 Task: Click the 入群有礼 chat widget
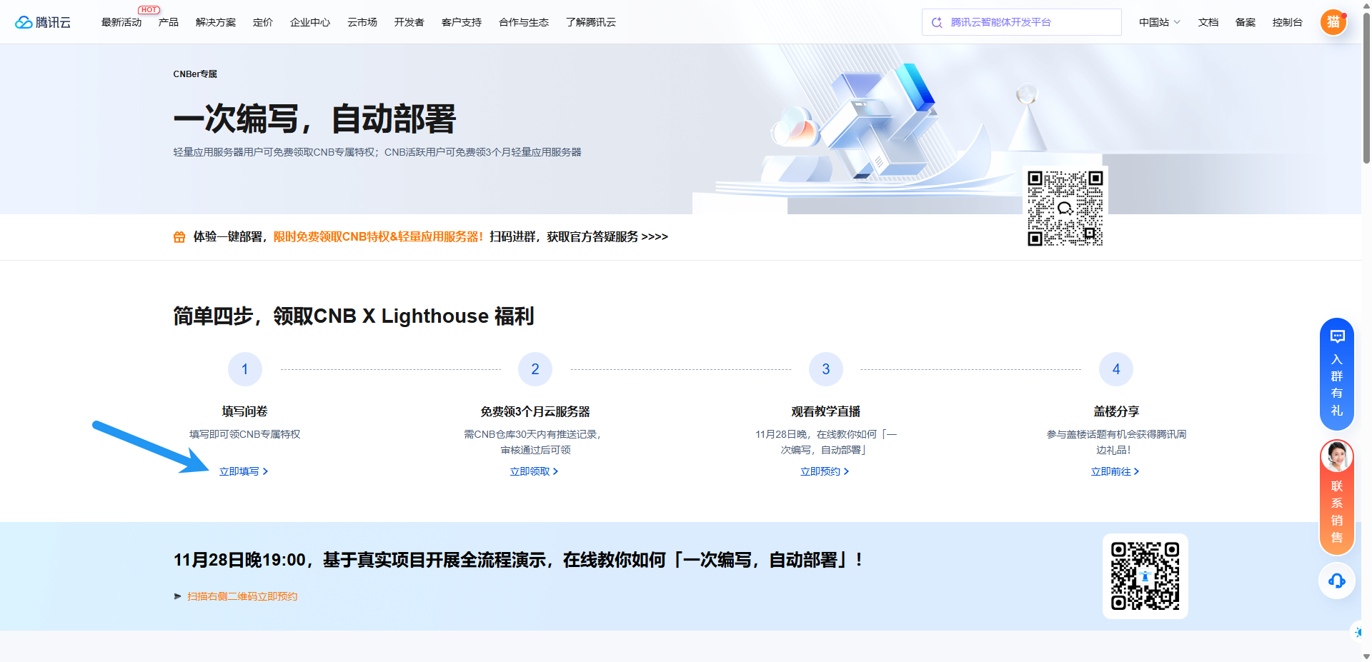1336,374
